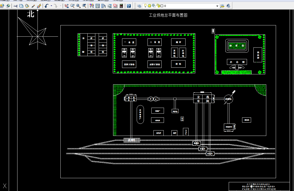Click layer 0 white color swatch
294x191 pixels.
[x=162, y=6]
